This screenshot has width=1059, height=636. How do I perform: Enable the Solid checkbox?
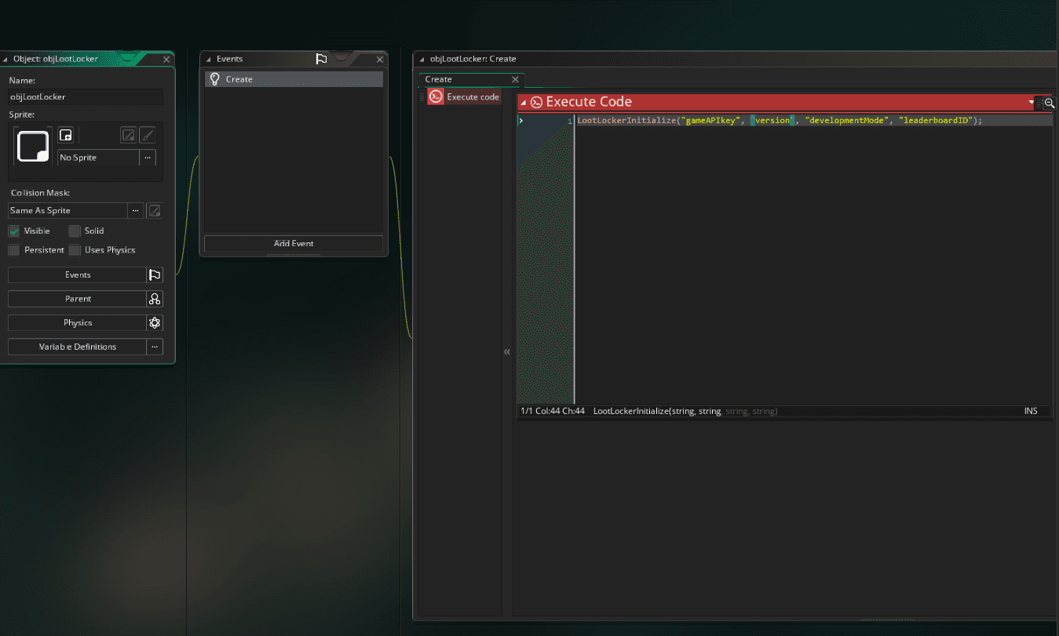(x=75, y=231)
